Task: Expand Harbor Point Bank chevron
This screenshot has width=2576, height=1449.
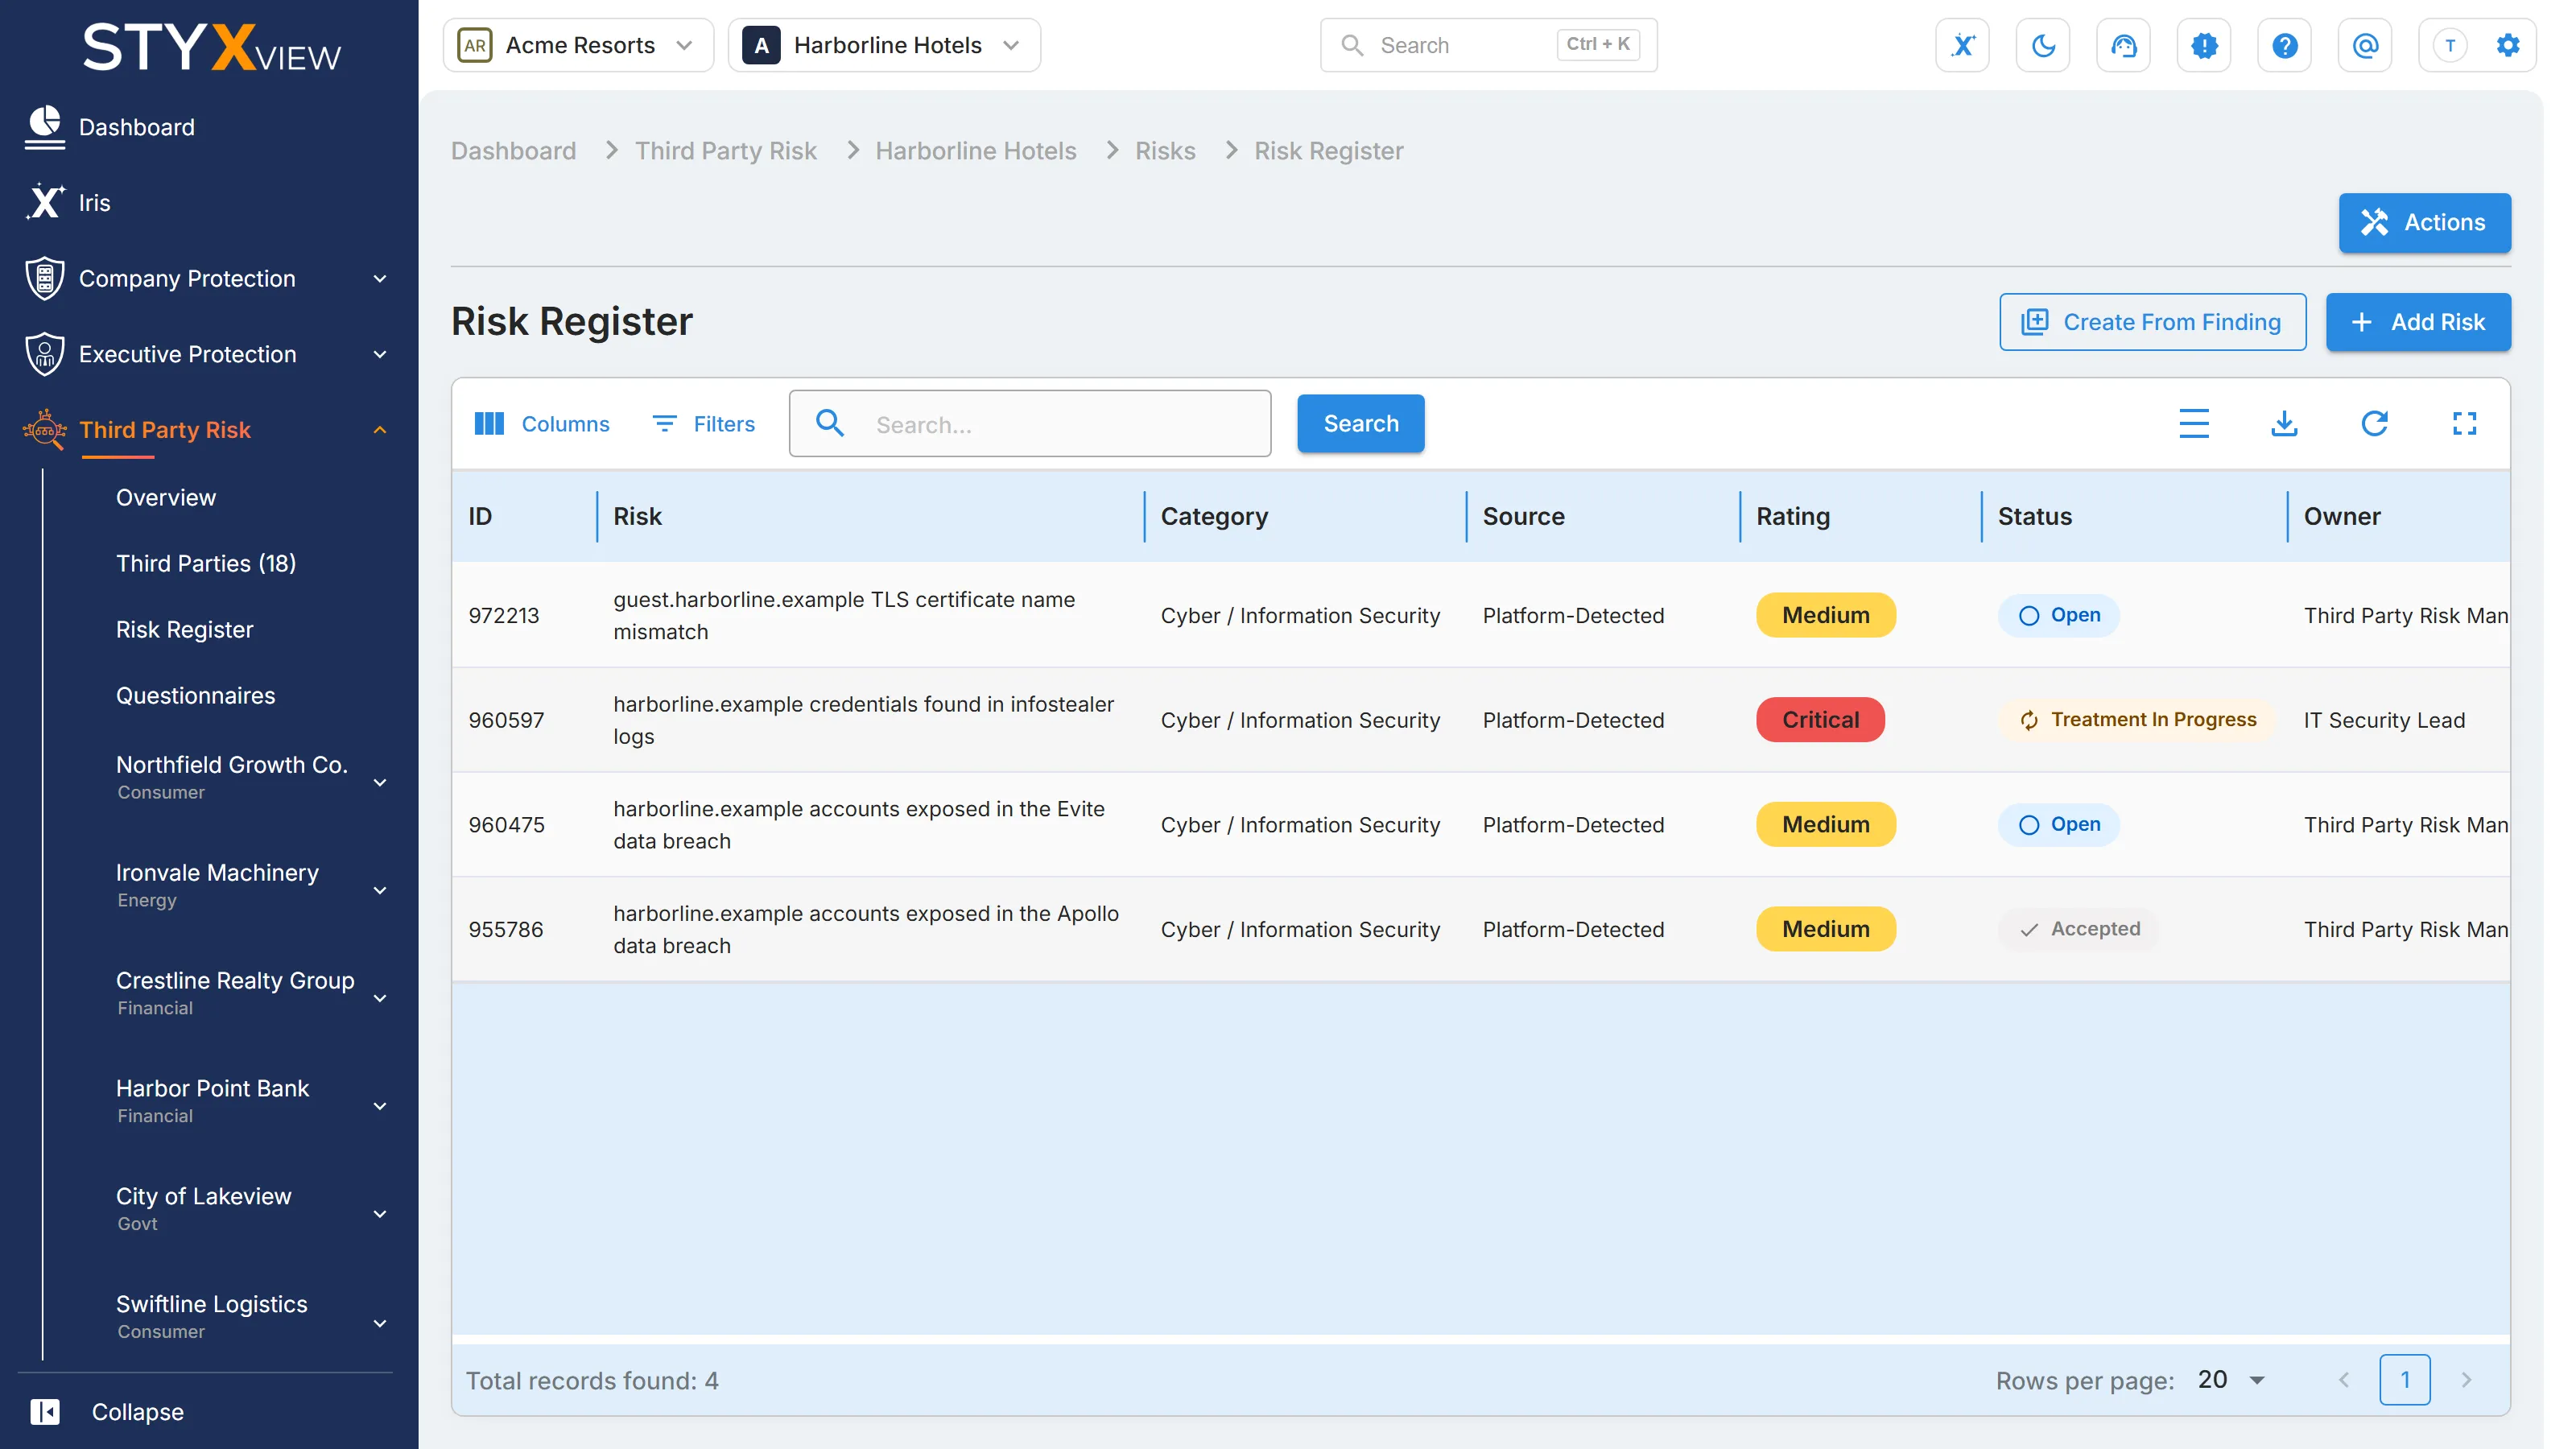Action: click(380, 1106)
